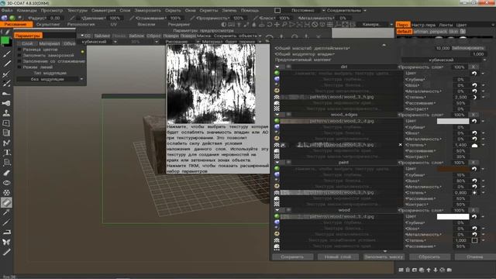Click the Отмена button
The height and width of the screenshot is (279, 496).
[x=475, y=257]
